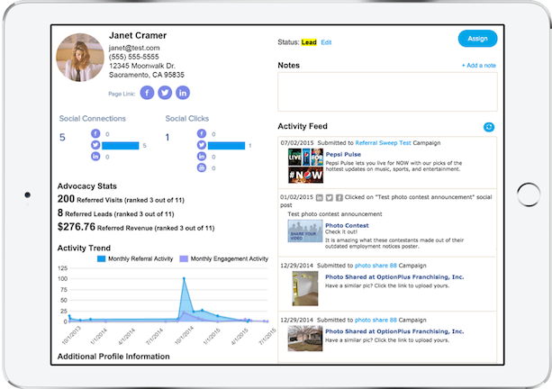
Task: Toggle Monthly Engagement Activity legend swatch
Action: pyautogui.click(x=184, y=258)
